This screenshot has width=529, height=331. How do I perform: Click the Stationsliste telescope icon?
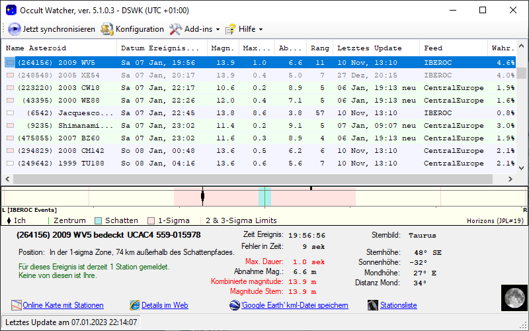(x=374, y=305)
